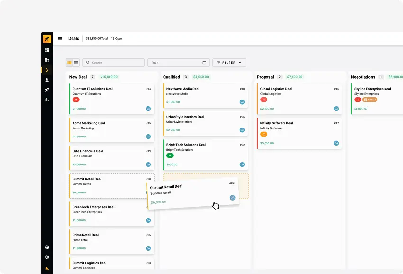Expand the Filter dropdown

click(229, 63)
